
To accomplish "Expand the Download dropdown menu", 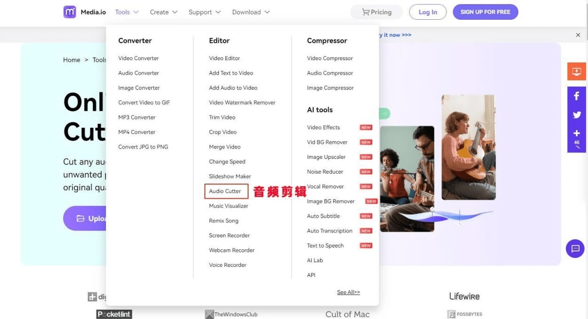I will click(251, 12).
